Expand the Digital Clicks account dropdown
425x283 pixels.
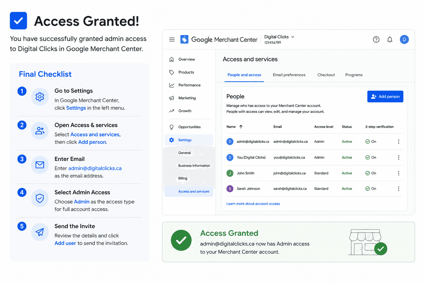pyautogui.click(x=293, y=37)
